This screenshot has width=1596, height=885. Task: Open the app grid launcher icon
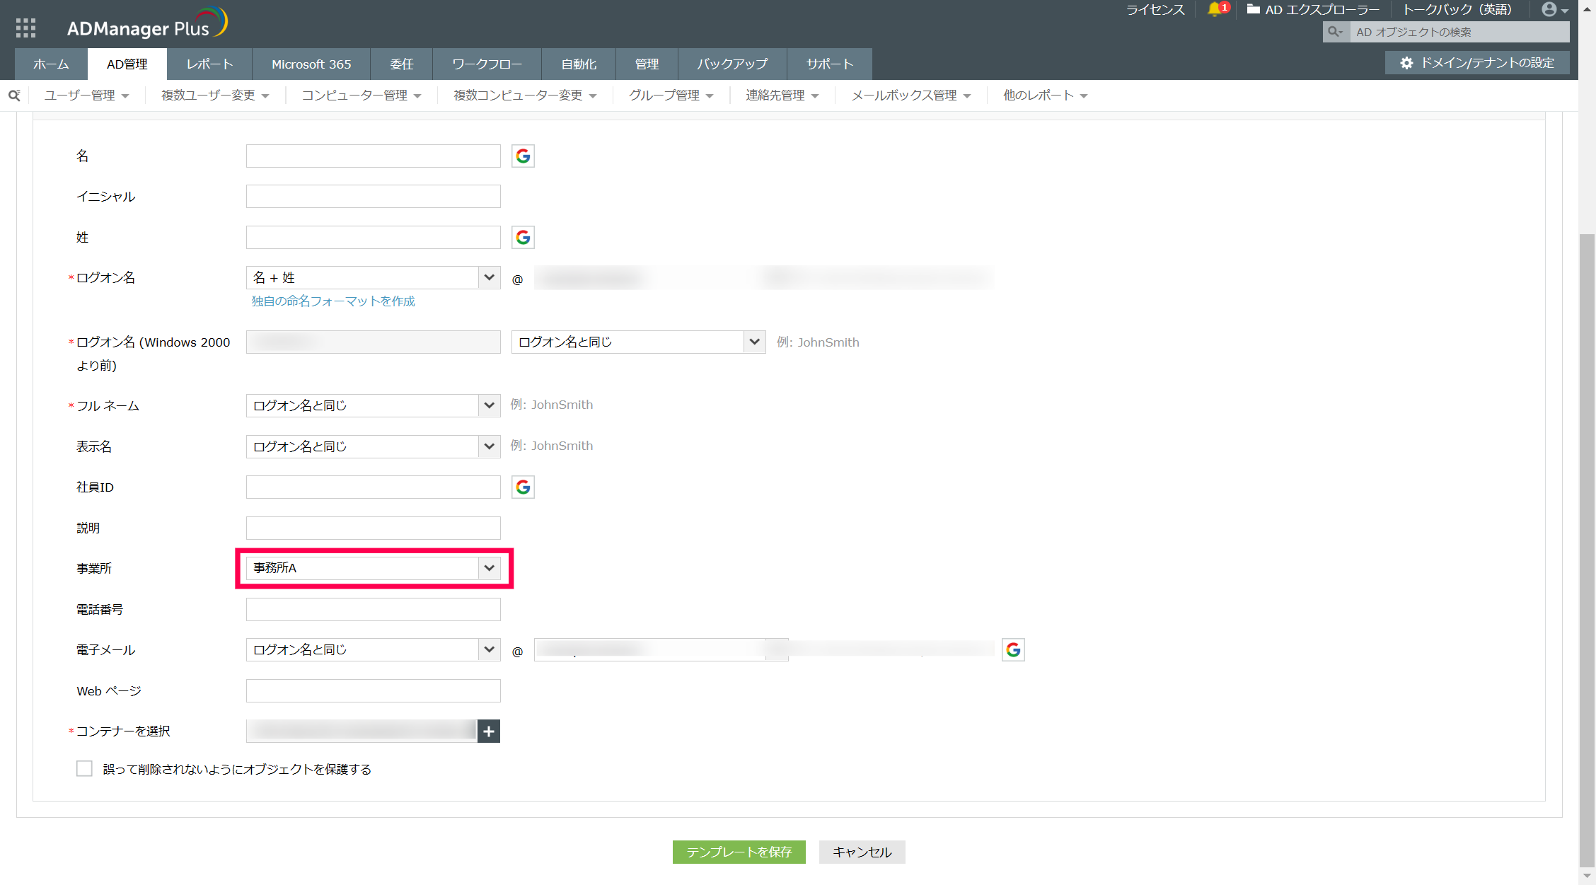click(25, 28)
